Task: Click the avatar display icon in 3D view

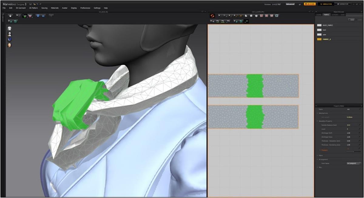Action: 9,34
